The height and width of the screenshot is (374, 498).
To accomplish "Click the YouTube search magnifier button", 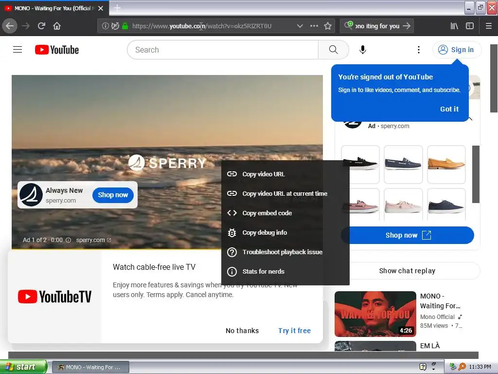I will 333,50.
